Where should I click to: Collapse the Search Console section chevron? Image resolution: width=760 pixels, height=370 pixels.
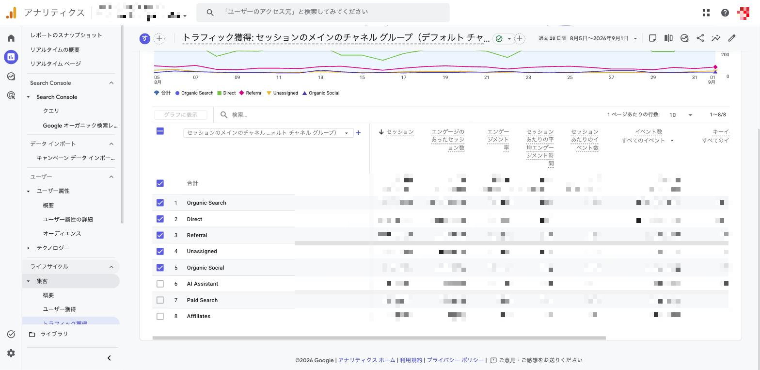click(111, 83)
